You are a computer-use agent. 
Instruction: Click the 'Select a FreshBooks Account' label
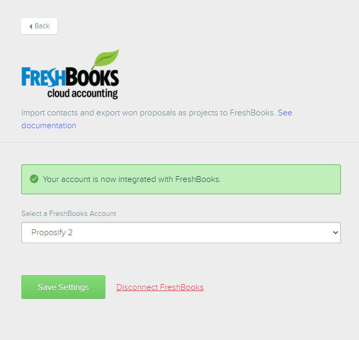click(69, 213)
